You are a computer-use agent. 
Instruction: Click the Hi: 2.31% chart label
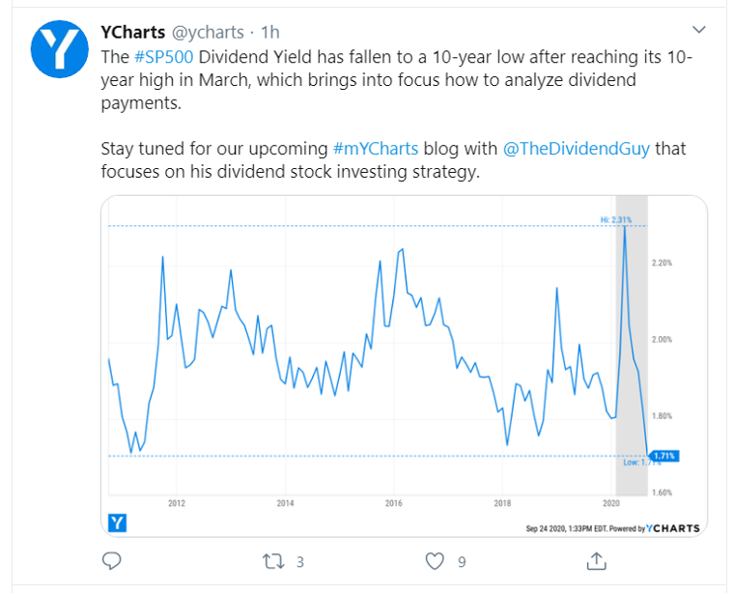[616, 220]
